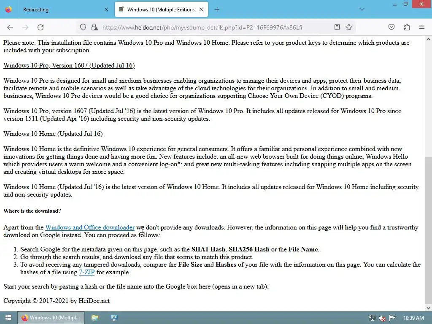Close the Redirecting tab
The image size is (432, 324).
[106, 9]
